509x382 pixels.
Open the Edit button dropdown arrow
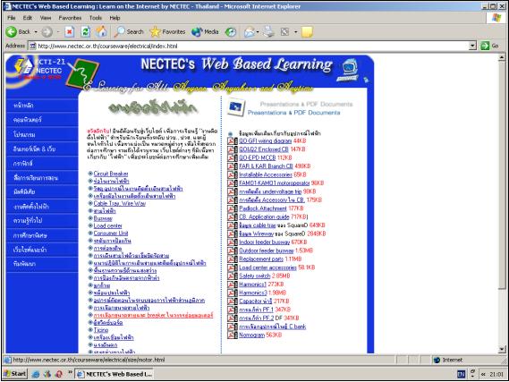click(295, 32)
